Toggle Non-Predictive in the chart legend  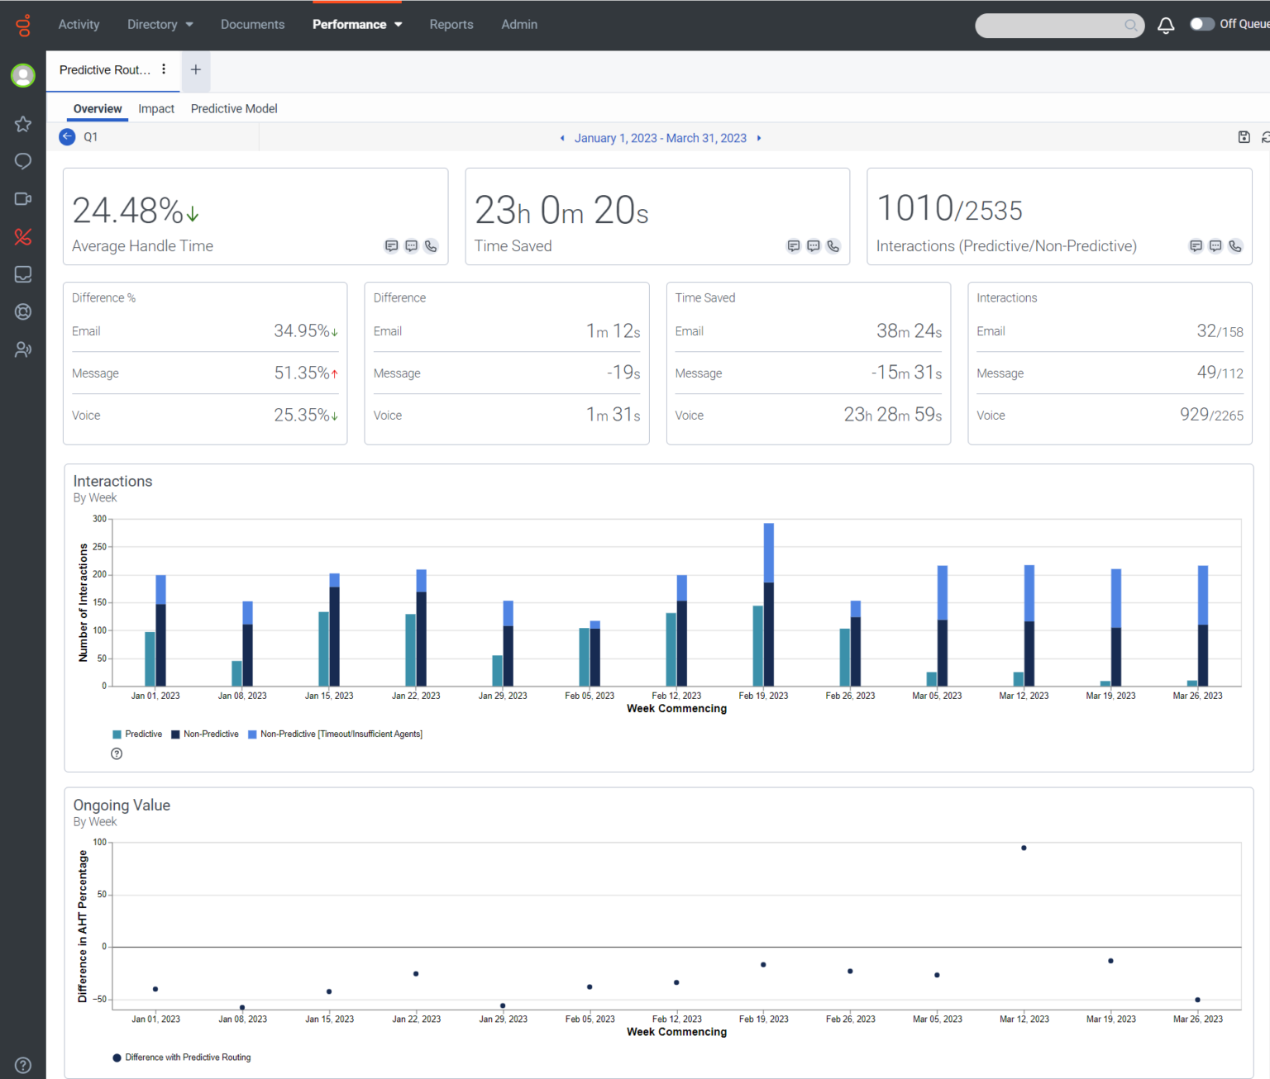click(204, 734)
